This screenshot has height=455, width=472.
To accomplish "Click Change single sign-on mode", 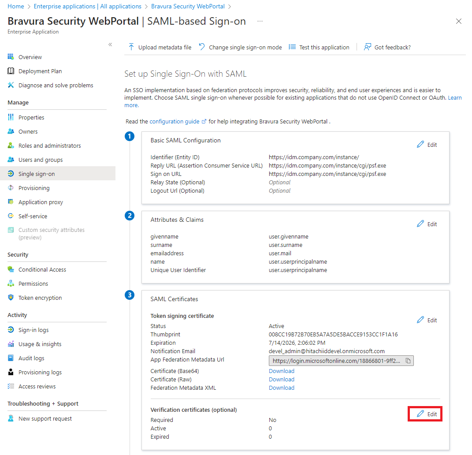I will click(x=240, y=47).
